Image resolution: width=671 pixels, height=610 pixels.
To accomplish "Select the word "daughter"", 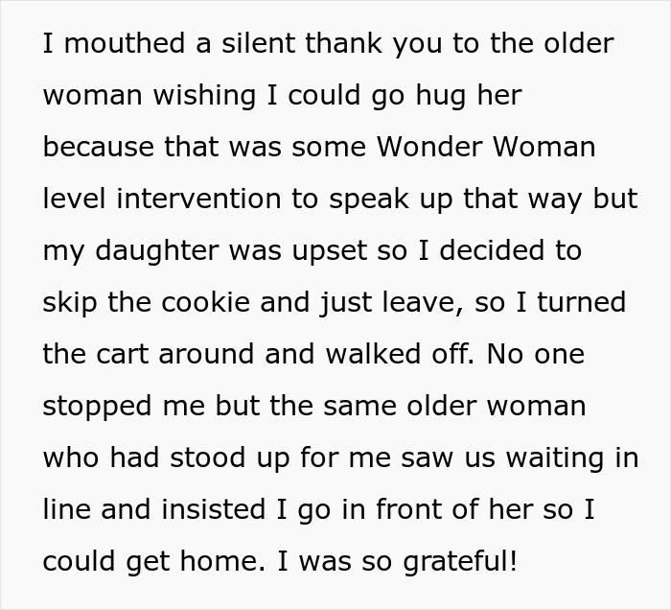I will (156, 251).
